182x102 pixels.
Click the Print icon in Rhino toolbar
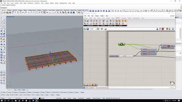(x=10, y=12)
